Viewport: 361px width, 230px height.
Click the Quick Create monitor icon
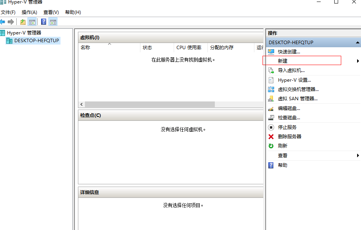point(271,52)
